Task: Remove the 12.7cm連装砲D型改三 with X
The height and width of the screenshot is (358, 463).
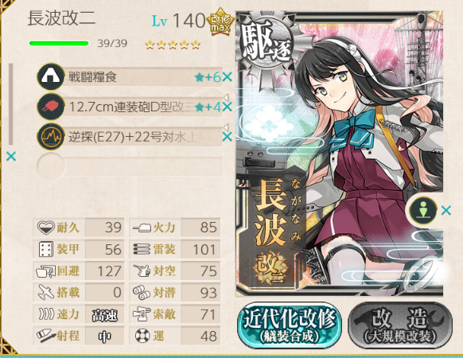Action: (227, 107)
